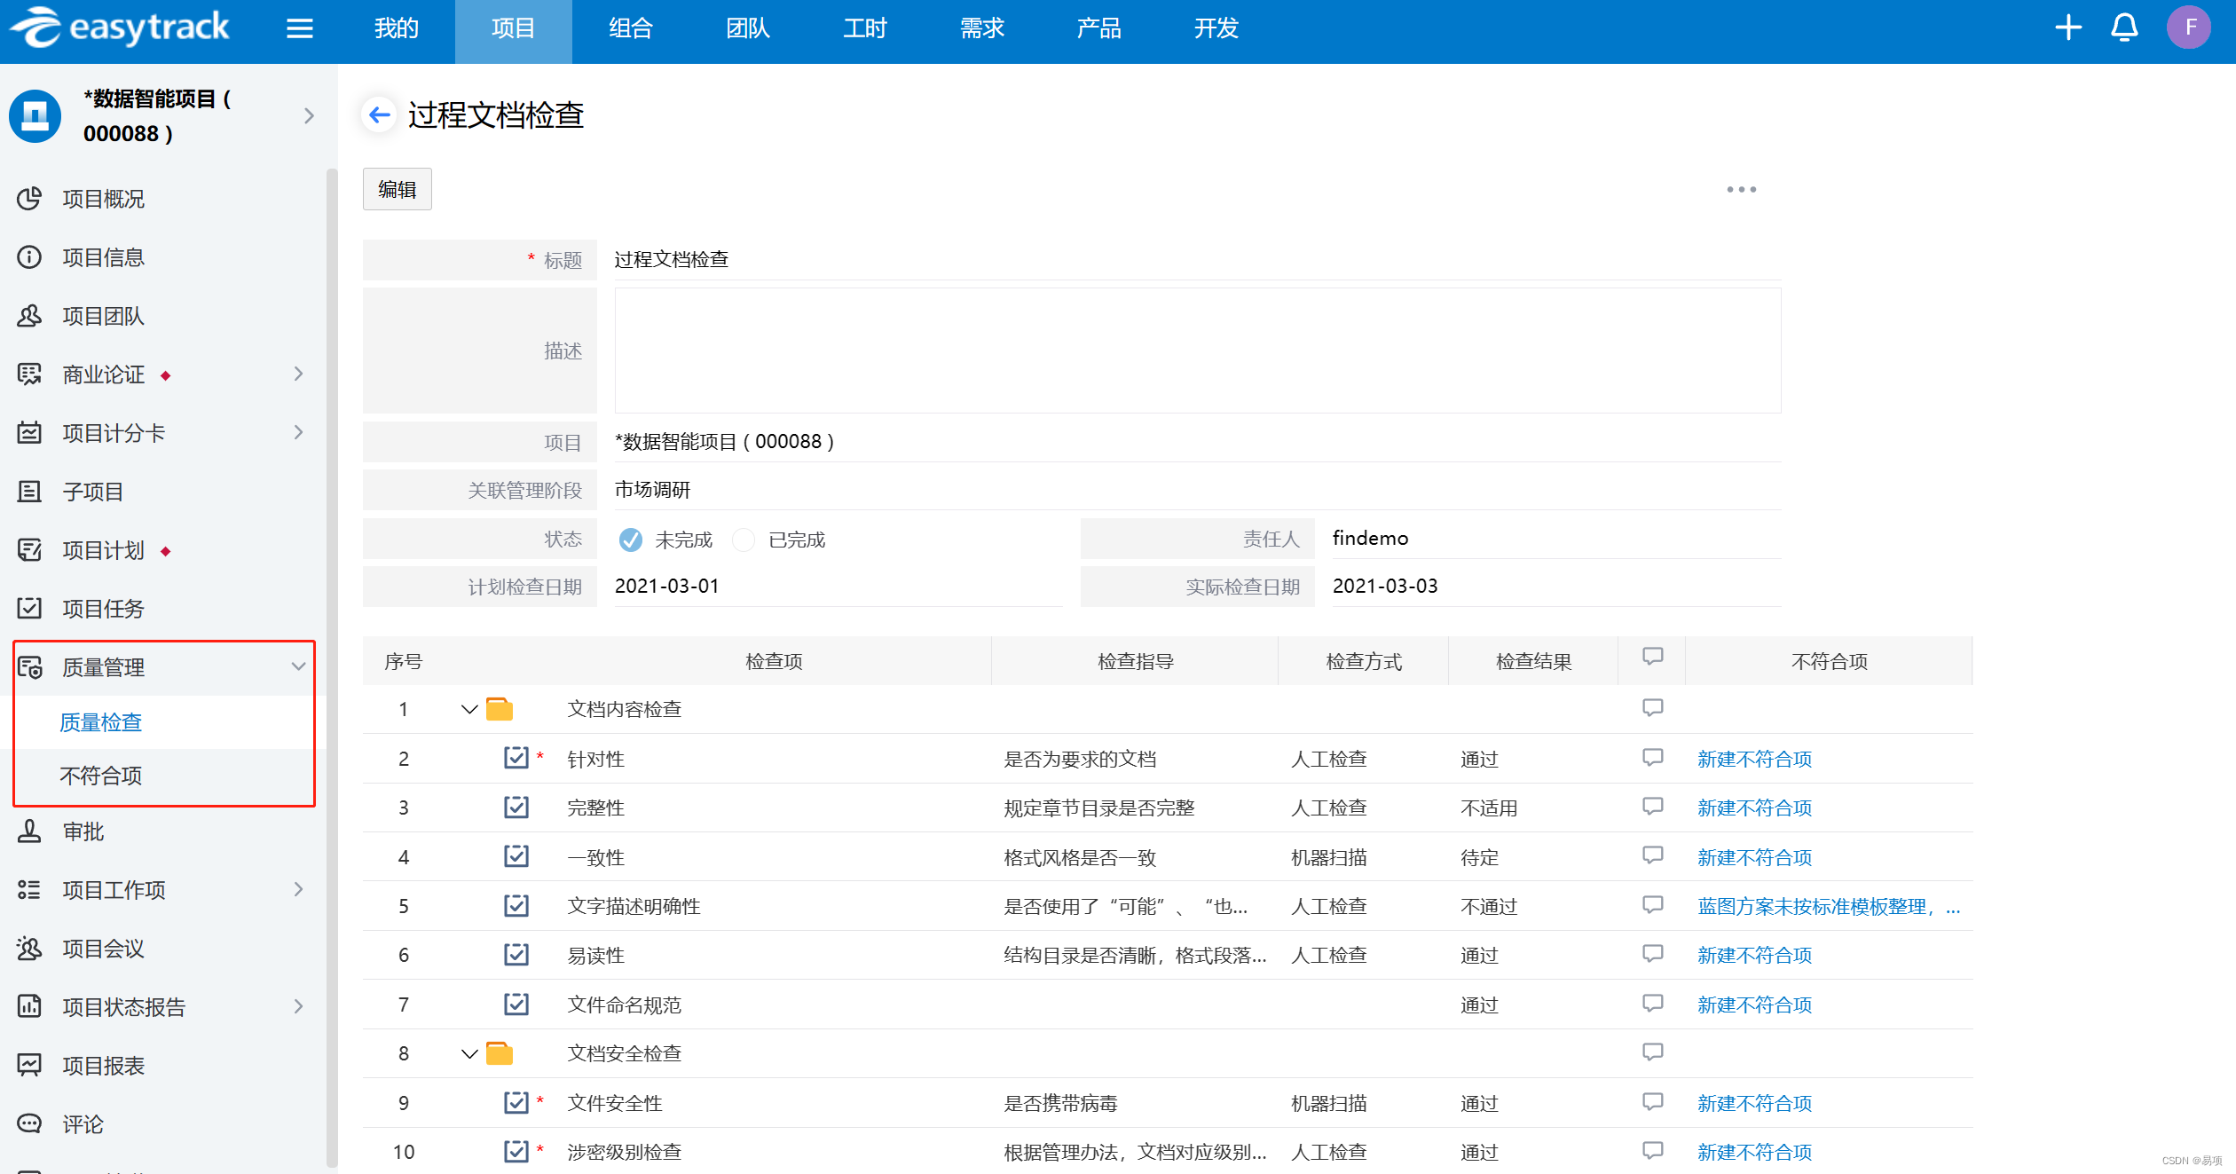Viewport: 2236px width, 1174px height.
Task: Switch to the 组合 tab
Action: tap(630, 28)
